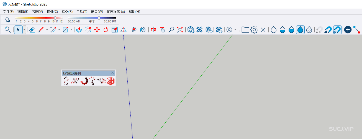Image resolution: width=362 pixels, height=139 pixels.
Task: Click the user account profile icon
Action: 229,30
